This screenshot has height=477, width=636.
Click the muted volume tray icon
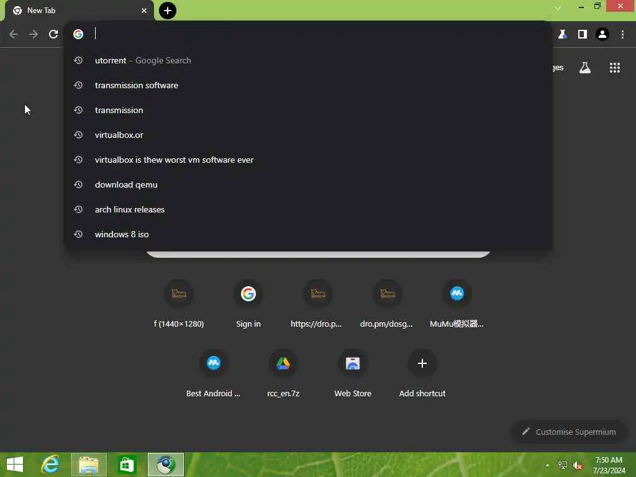(x=578, y=465)
